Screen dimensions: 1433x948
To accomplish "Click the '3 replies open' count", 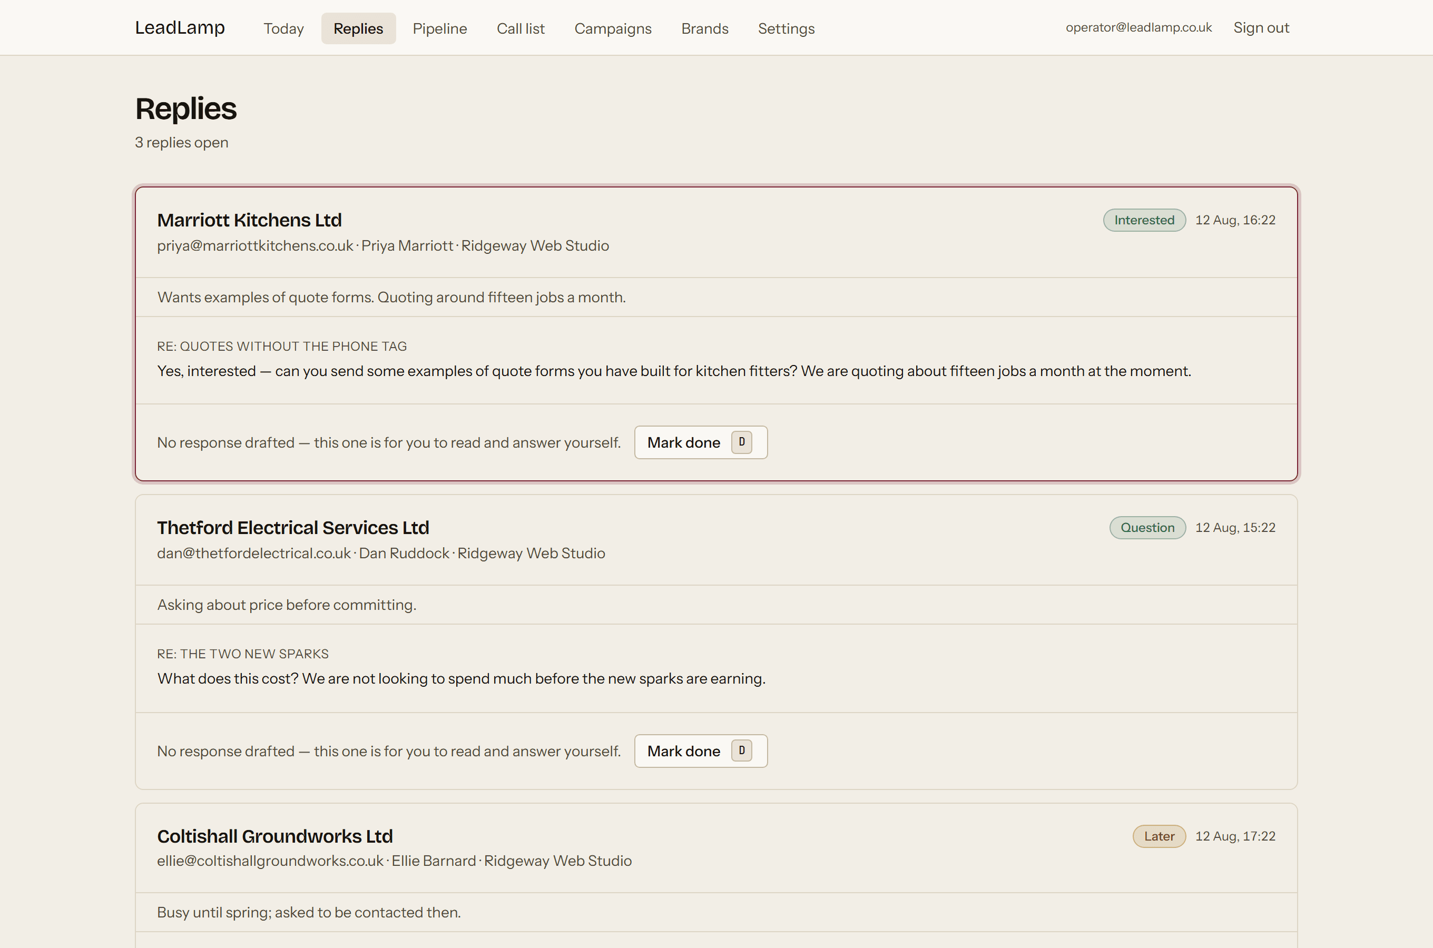I will point(181,143).
